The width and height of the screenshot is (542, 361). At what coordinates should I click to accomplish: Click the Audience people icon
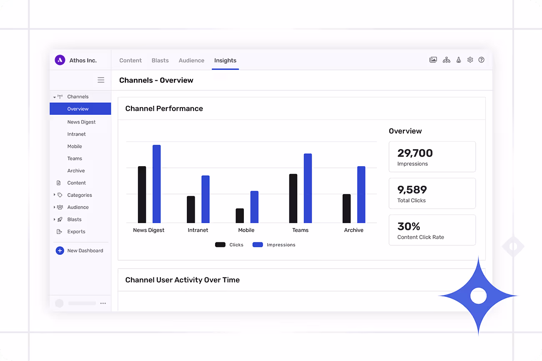coord(60,207)
